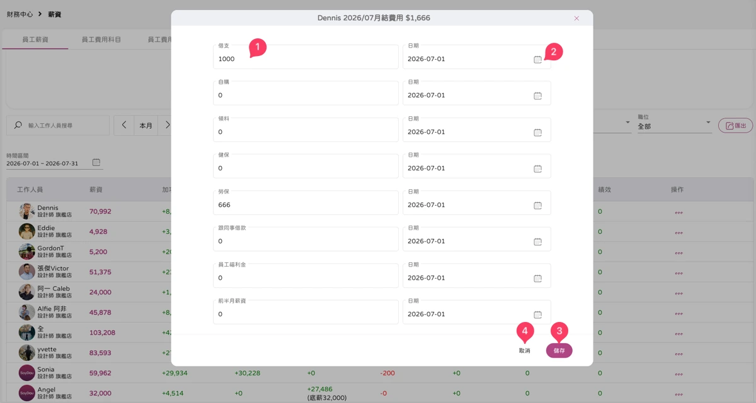Open the calendar icon in 勞保 date row
Screen dimensions: 756x403
(537, 205)
